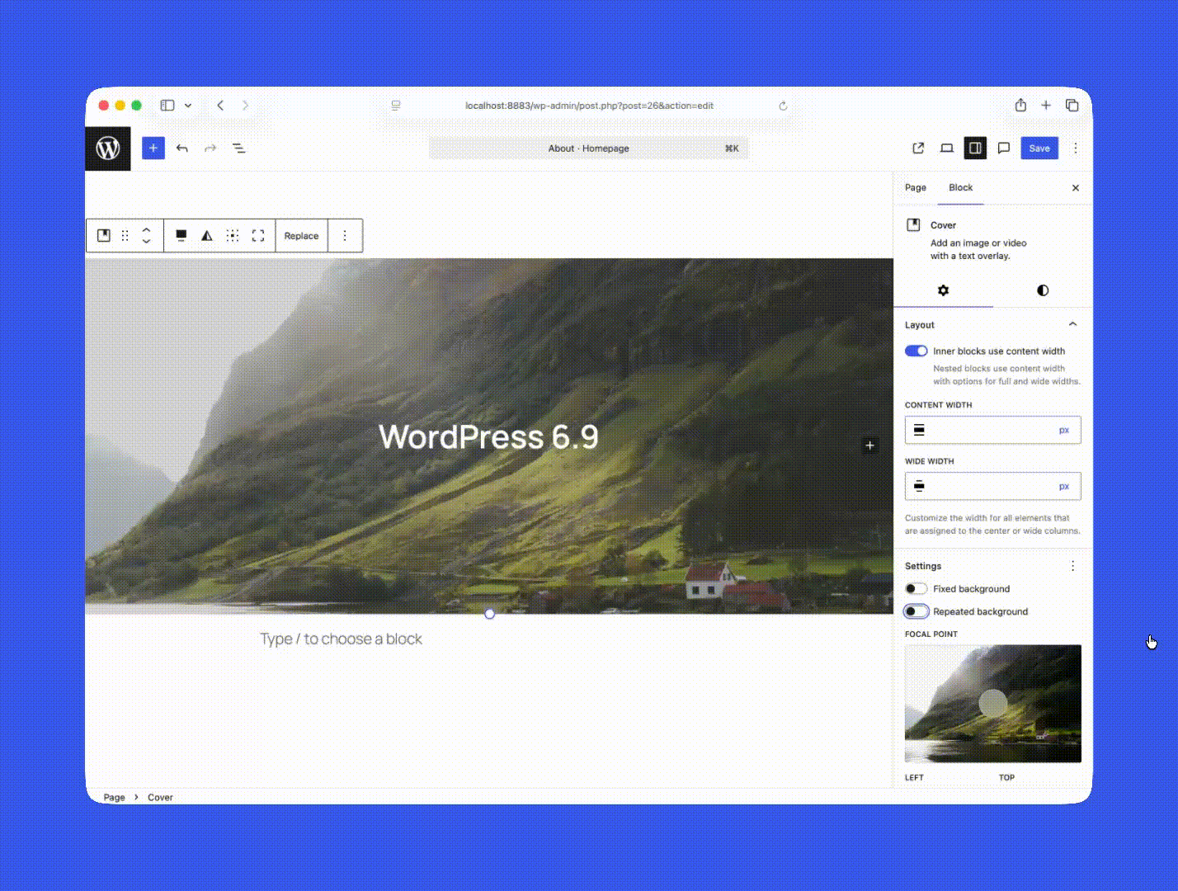Open the block inserter

tap(153, 148)
